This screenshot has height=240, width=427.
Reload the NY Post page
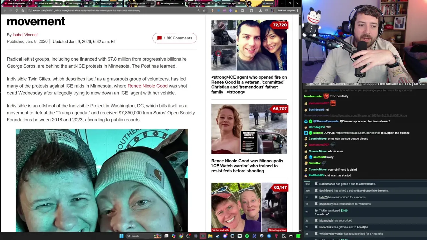click(17, 10)
